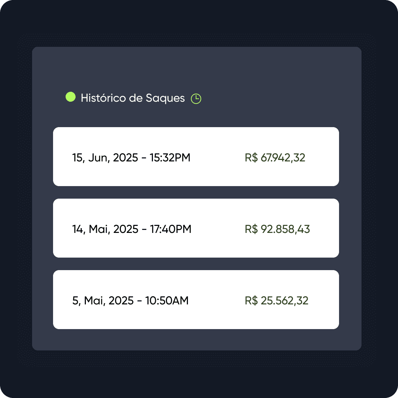Click the R$ 67.942,32 amount
Image resolution: width=398 pixels, height=398 pixels.
[x=275, y=157]
